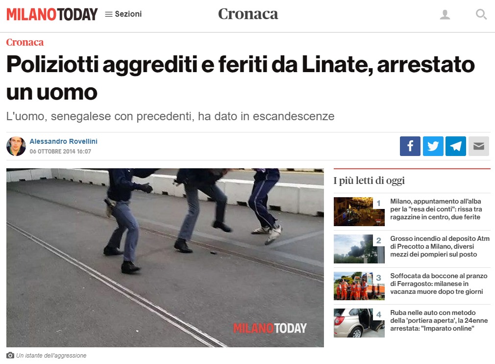Read article about rissa tra ragazzine
495x364 pixels.
coord(436,209)
